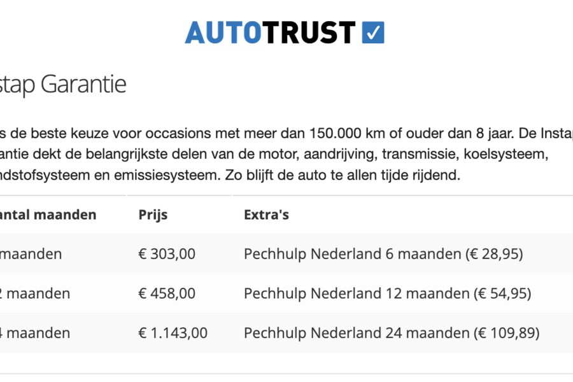Click the line mentioning motor, aandrijving, transmissie
The width and height of the screenshot is (573, 382).
(x=274, y=154)
